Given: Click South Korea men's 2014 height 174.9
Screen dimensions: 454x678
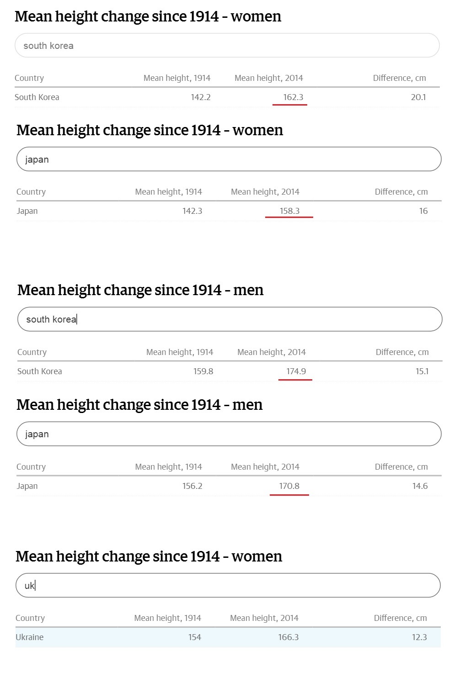Looking at the screenshot, I should point(296,371).
